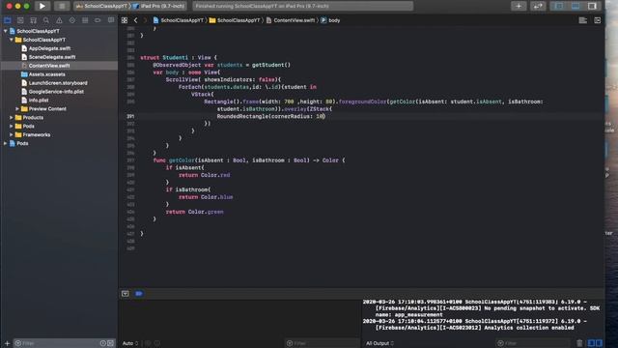Viewport: 618px width, 348px height.
Task: Select AppDelegate.swift in the navigator
Action: pos(49,48)
